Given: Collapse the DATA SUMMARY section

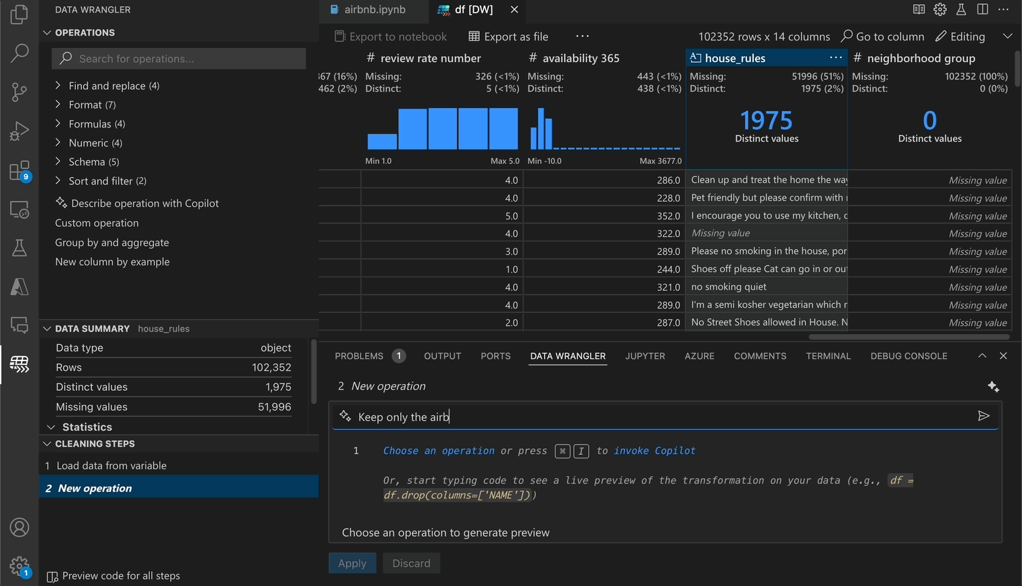Looking at the screenshot, I should 87,329.
